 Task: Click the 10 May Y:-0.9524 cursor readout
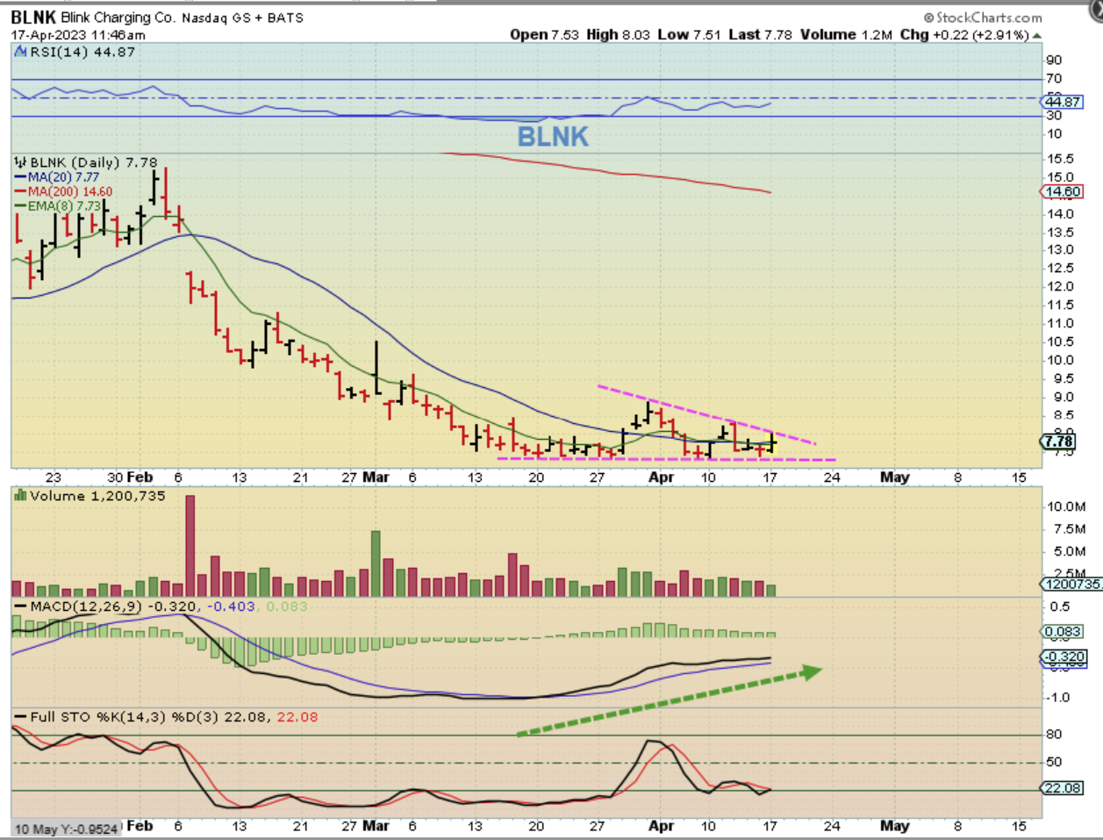pyautogui.click(x=66, y=829)
